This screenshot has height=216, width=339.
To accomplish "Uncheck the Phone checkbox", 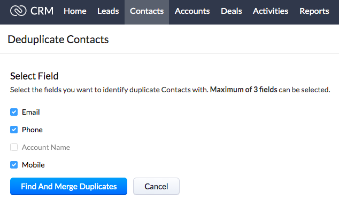I will tap(14, 130).
